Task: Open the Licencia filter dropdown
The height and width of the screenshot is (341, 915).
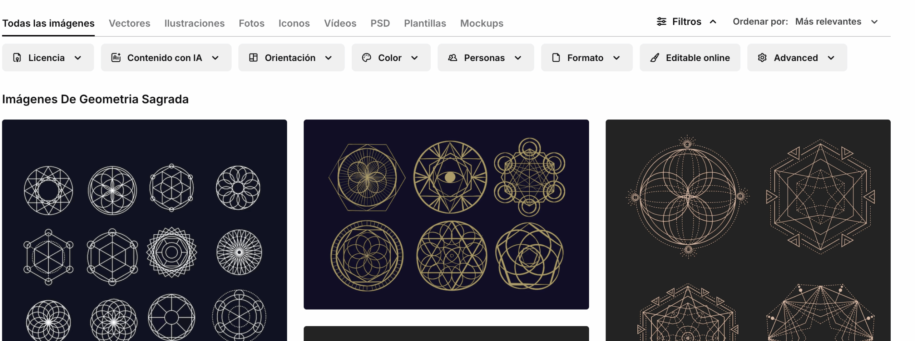Action: click(48, 58)
